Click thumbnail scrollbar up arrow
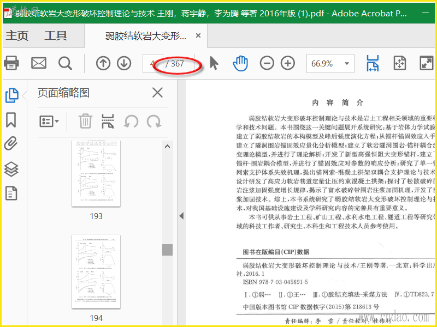 [167, 146]
